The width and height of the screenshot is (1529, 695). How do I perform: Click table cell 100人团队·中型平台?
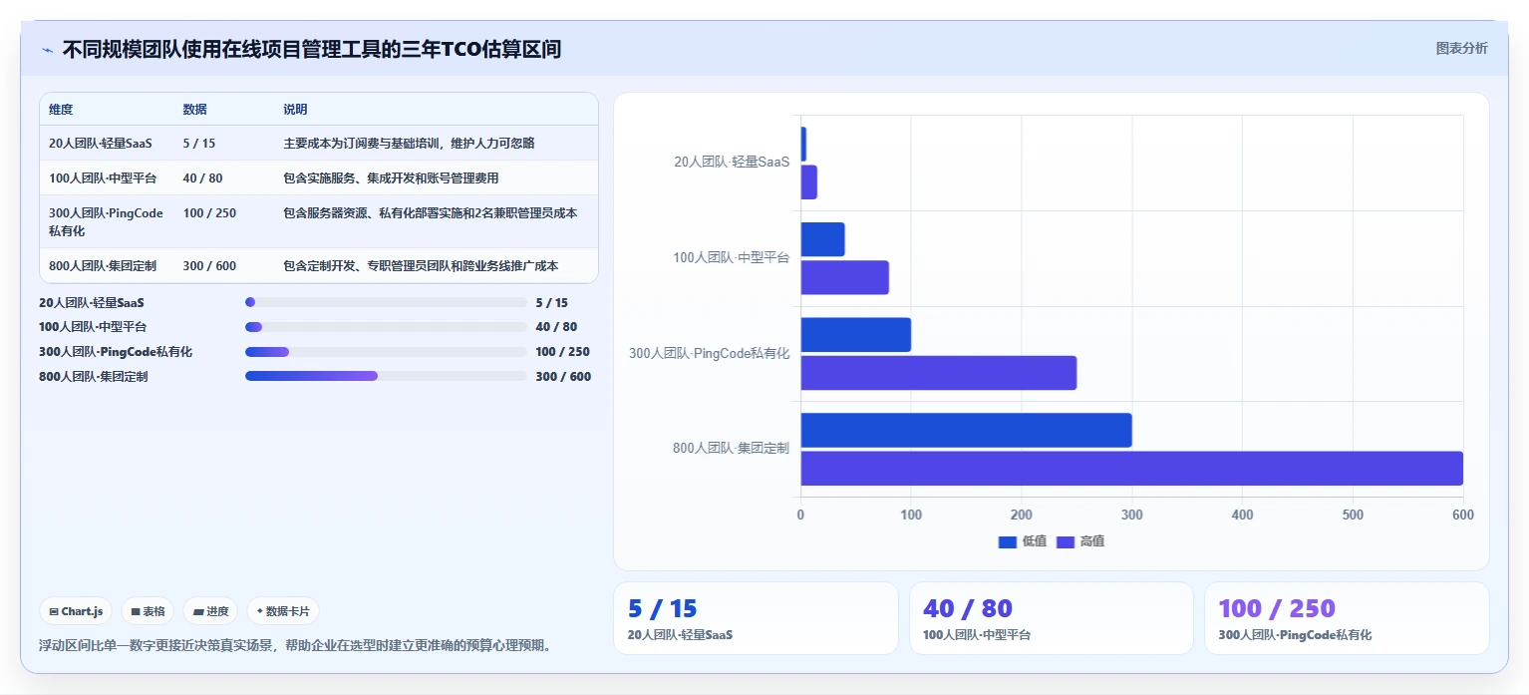pos(103,178)
